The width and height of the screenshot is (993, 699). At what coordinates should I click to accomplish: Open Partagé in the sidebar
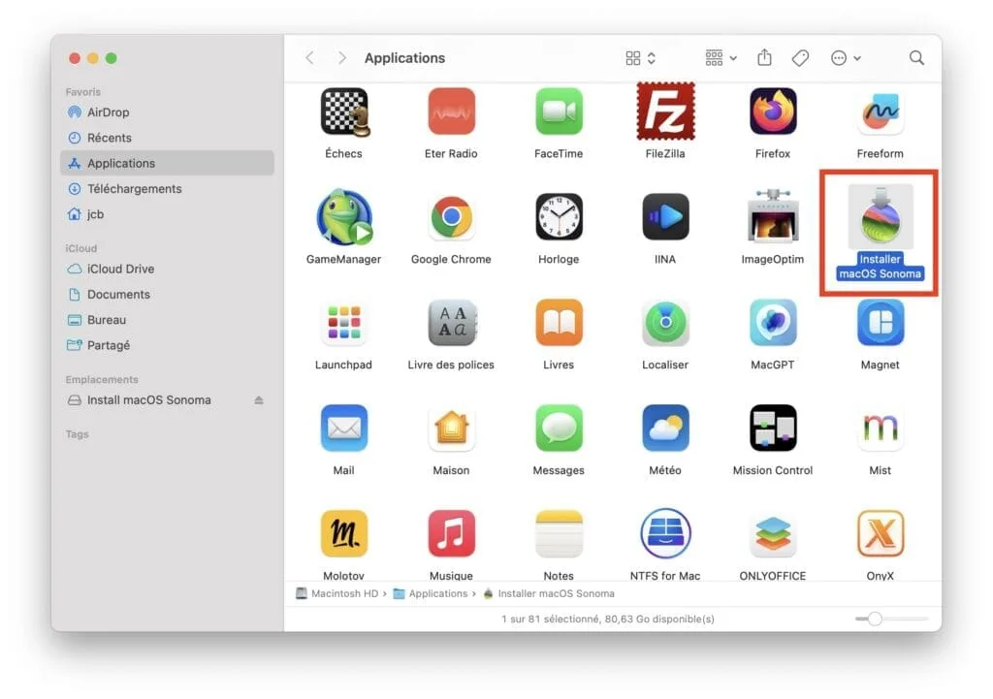pyautogui.click(x=167, y=345)
